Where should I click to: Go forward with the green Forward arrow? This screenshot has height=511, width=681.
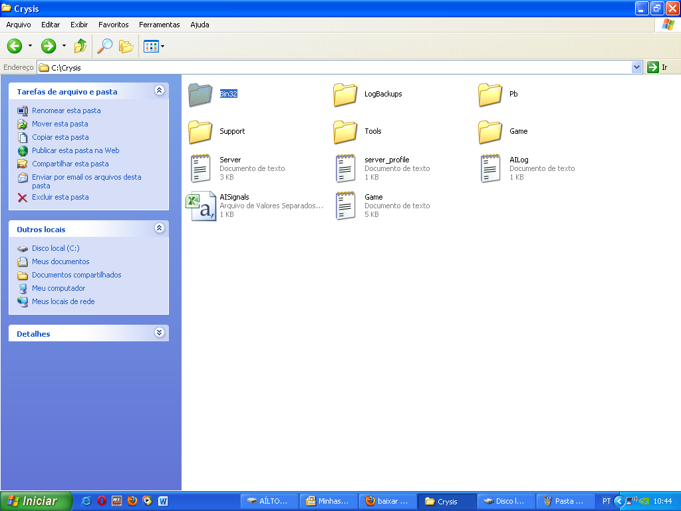(48, 46)
